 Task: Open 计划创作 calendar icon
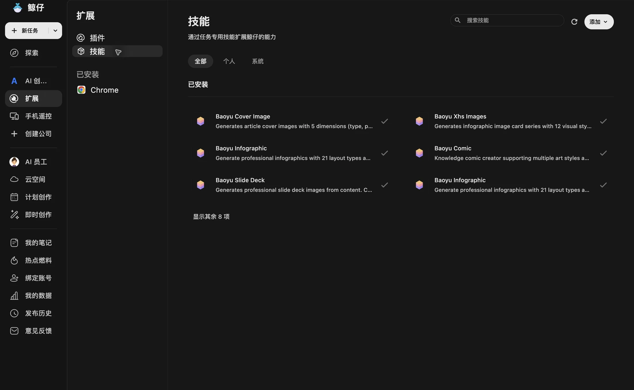point(14,197)
